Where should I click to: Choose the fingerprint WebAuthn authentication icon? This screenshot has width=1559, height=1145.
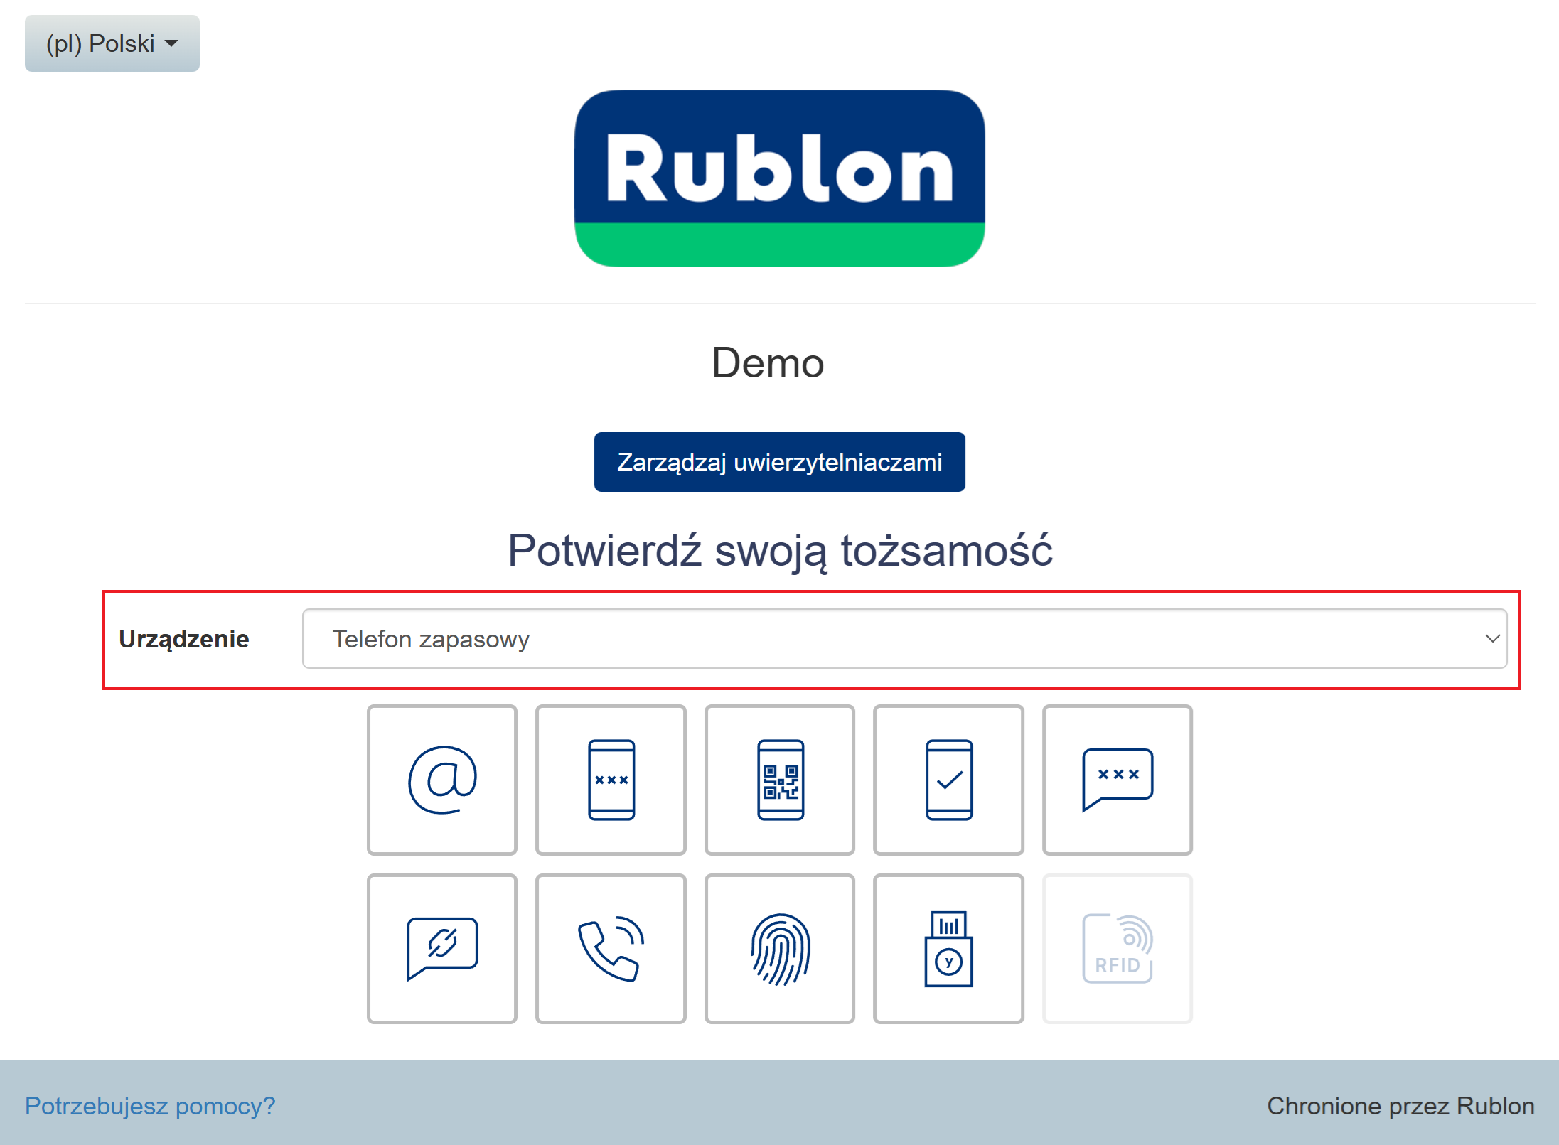(x=780, y=949)
